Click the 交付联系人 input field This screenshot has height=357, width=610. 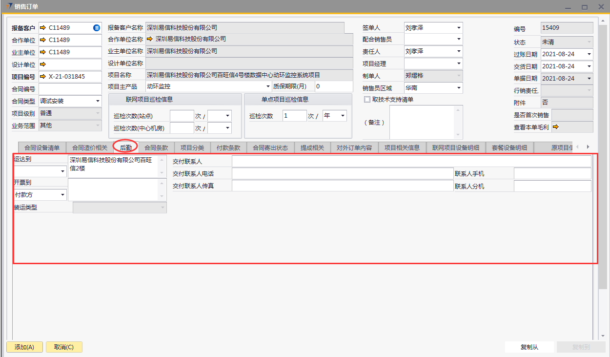pos(411,161)
